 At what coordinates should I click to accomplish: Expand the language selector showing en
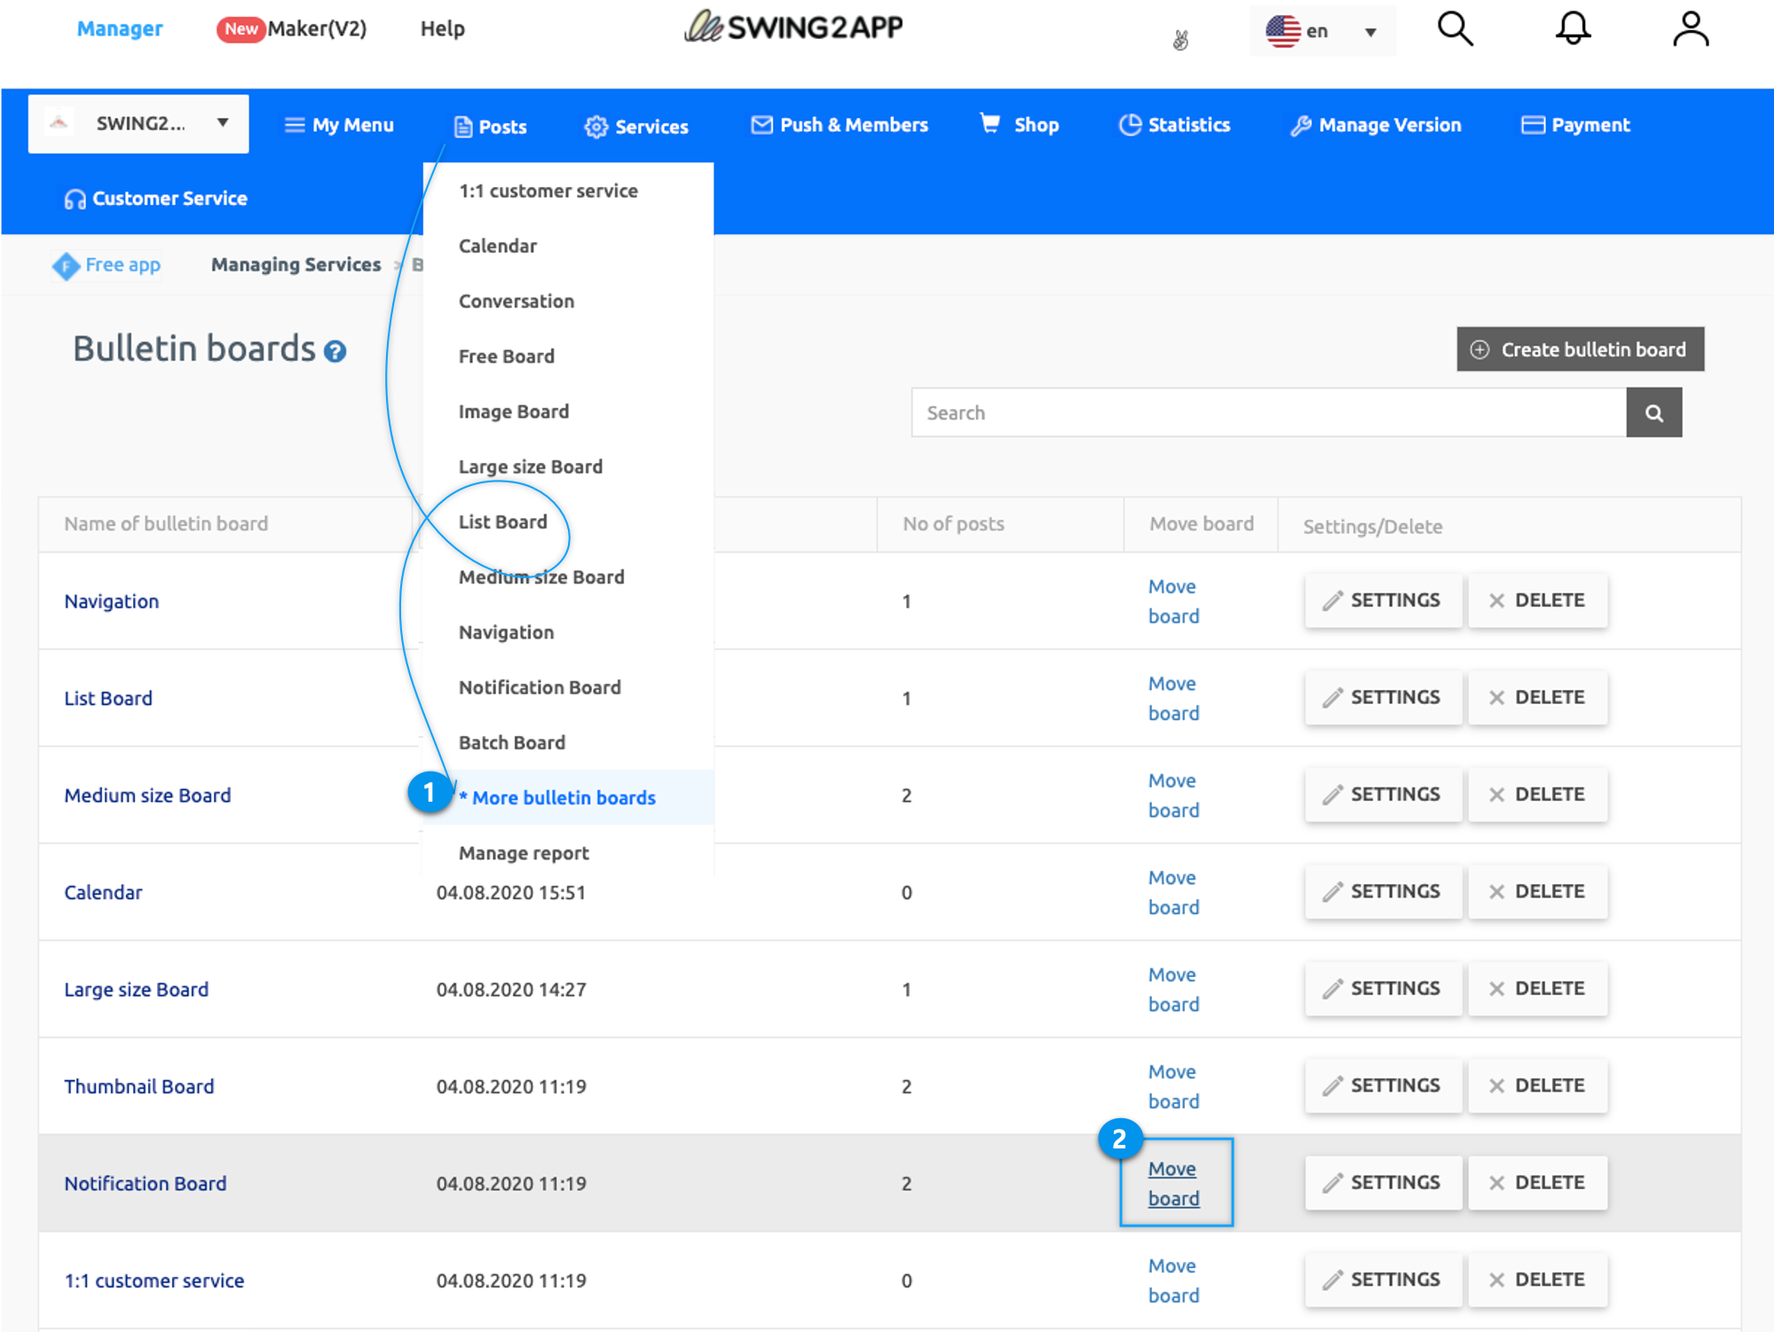[x=1322, y=32]
